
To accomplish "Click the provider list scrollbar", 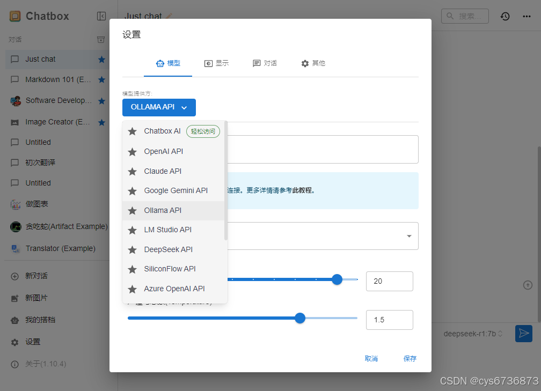I will [x=226, y=180].
